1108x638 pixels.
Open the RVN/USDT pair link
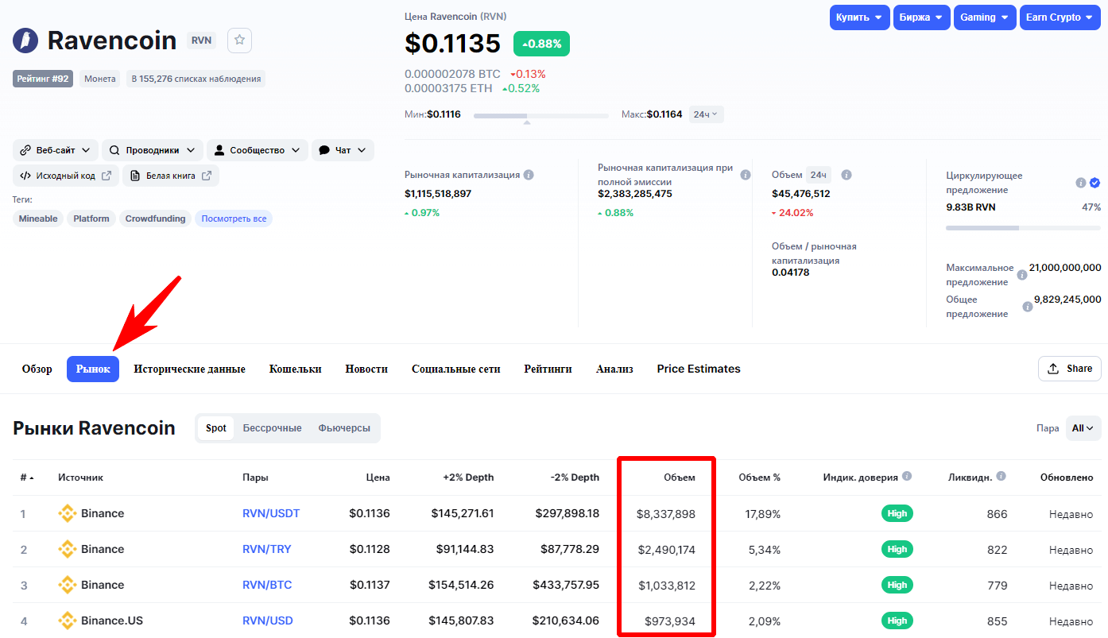point(271,513)
